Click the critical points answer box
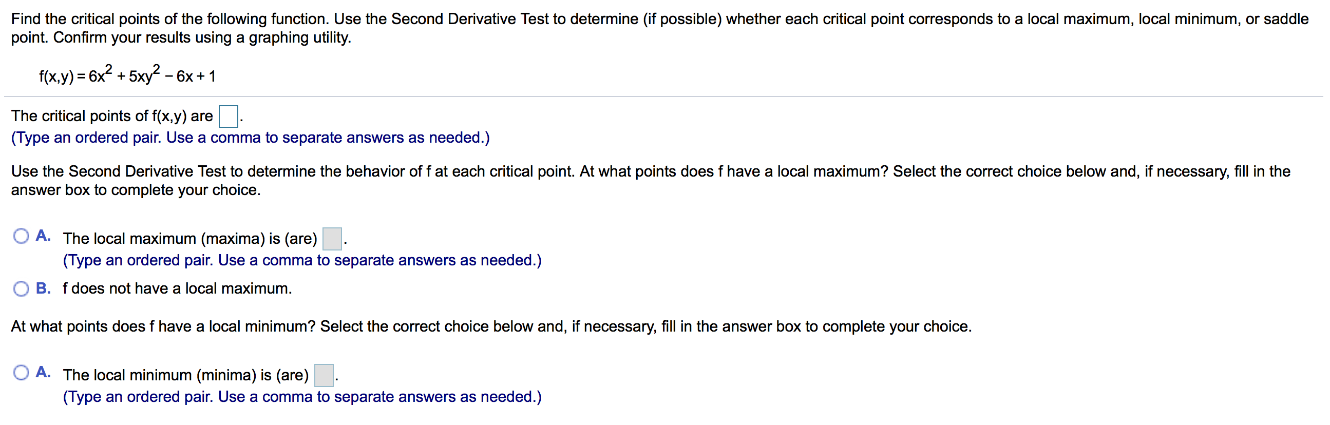 (x=227, y=114)
